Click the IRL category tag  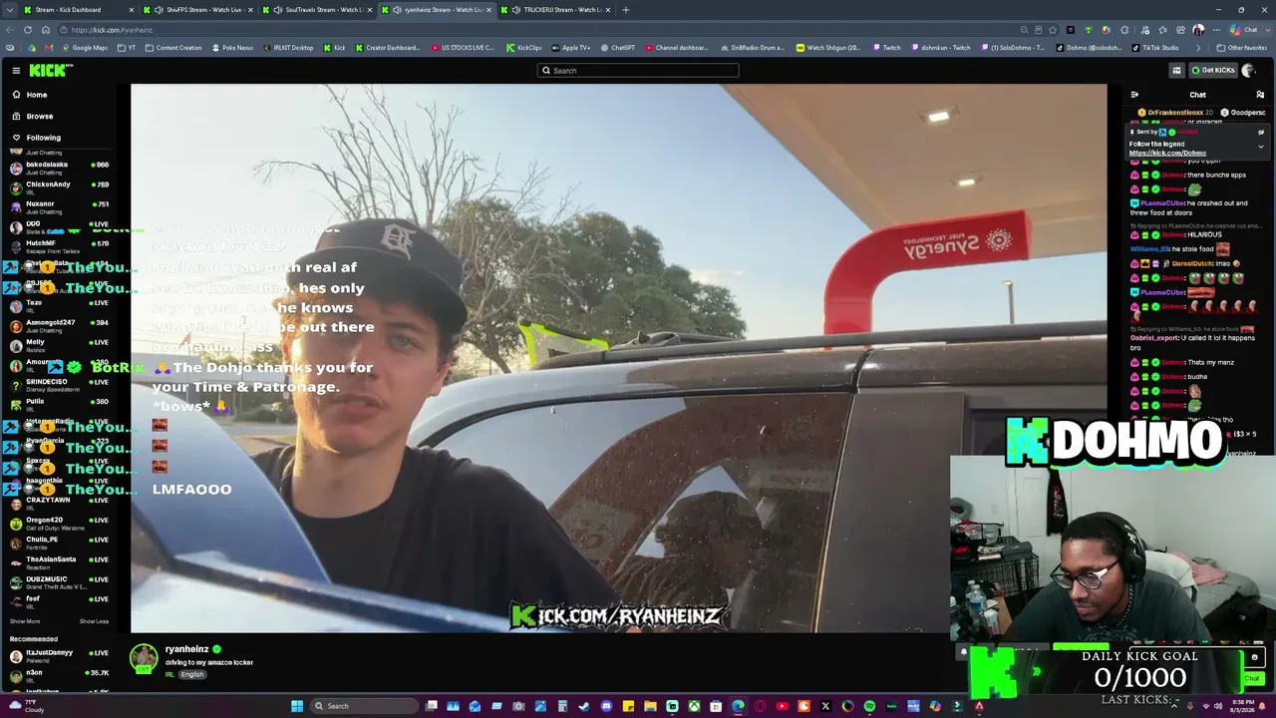click(x=170, y=675)
